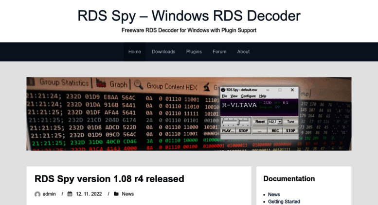Click the Documentation heading text
This screenshot has height=205, width=378.
pos(289,179)
